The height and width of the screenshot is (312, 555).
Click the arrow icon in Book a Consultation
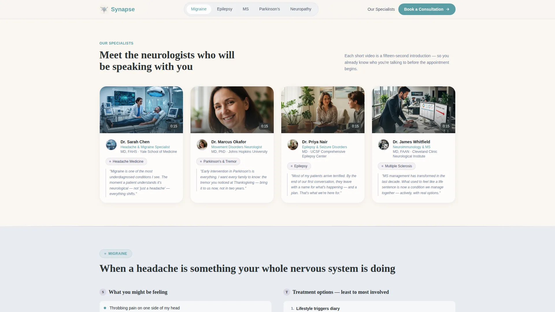[448, 9]
